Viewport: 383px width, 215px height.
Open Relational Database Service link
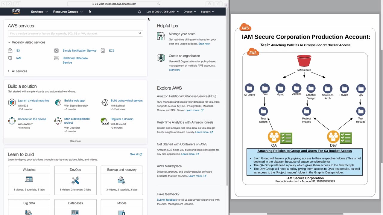[x=75, y=60]
